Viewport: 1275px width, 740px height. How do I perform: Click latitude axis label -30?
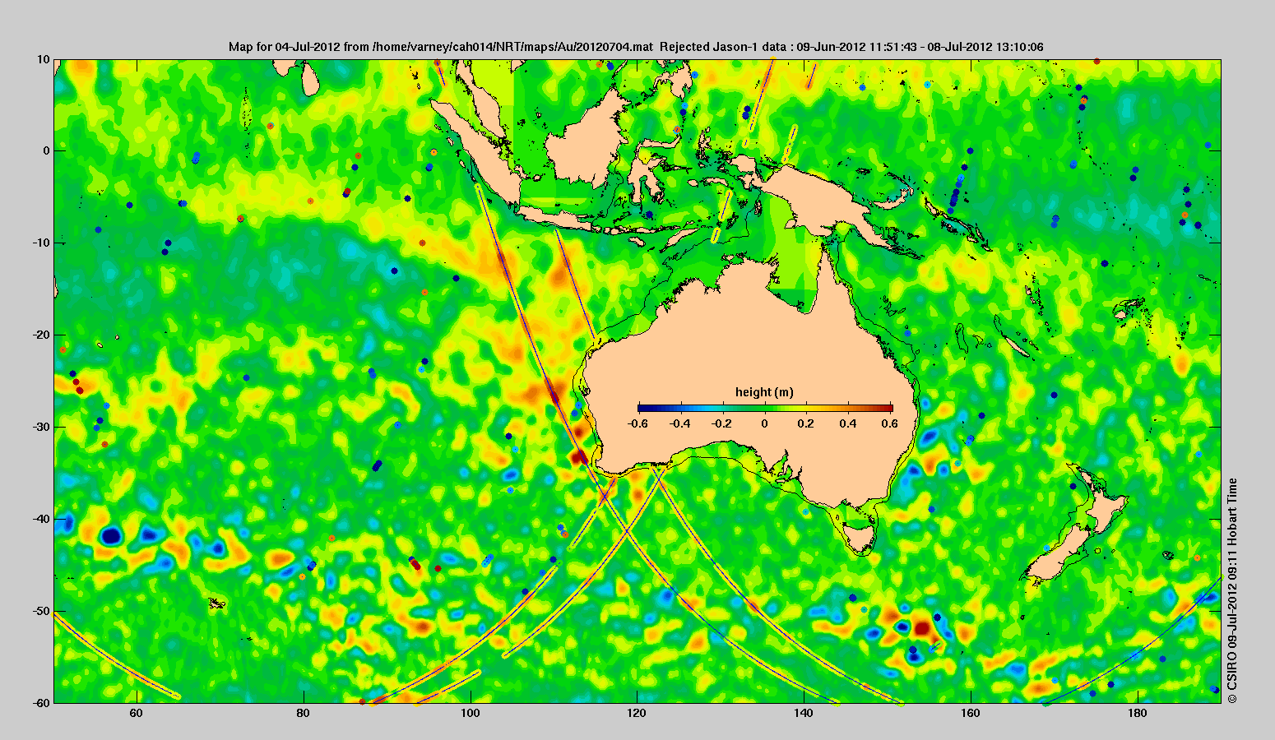[41, 428]
